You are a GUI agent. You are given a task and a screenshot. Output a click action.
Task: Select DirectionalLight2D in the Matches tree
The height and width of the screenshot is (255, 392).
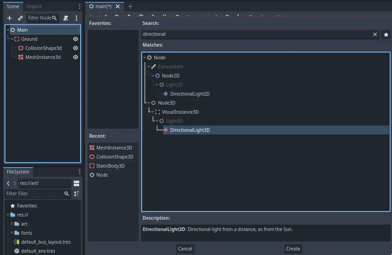coord(190,94)
